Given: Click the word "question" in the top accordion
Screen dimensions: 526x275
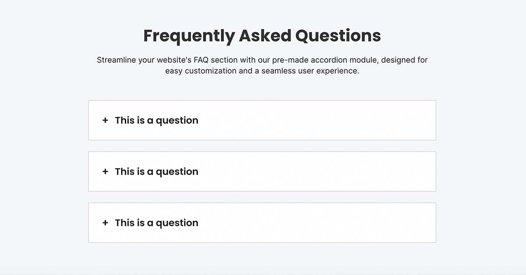Looking at the screenshot, I should click(x=177, y=121).
